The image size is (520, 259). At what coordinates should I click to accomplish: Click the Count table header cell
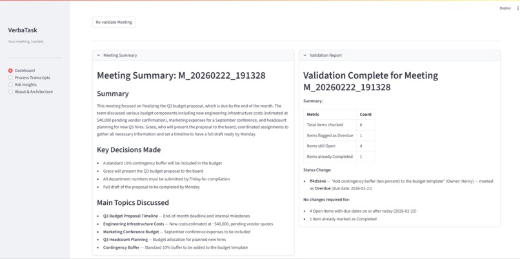[x=365, y=114]
